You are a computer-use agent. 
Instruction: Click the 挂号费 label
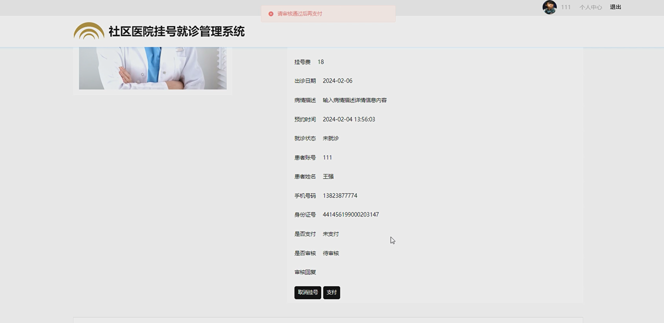tap(303, 62)
